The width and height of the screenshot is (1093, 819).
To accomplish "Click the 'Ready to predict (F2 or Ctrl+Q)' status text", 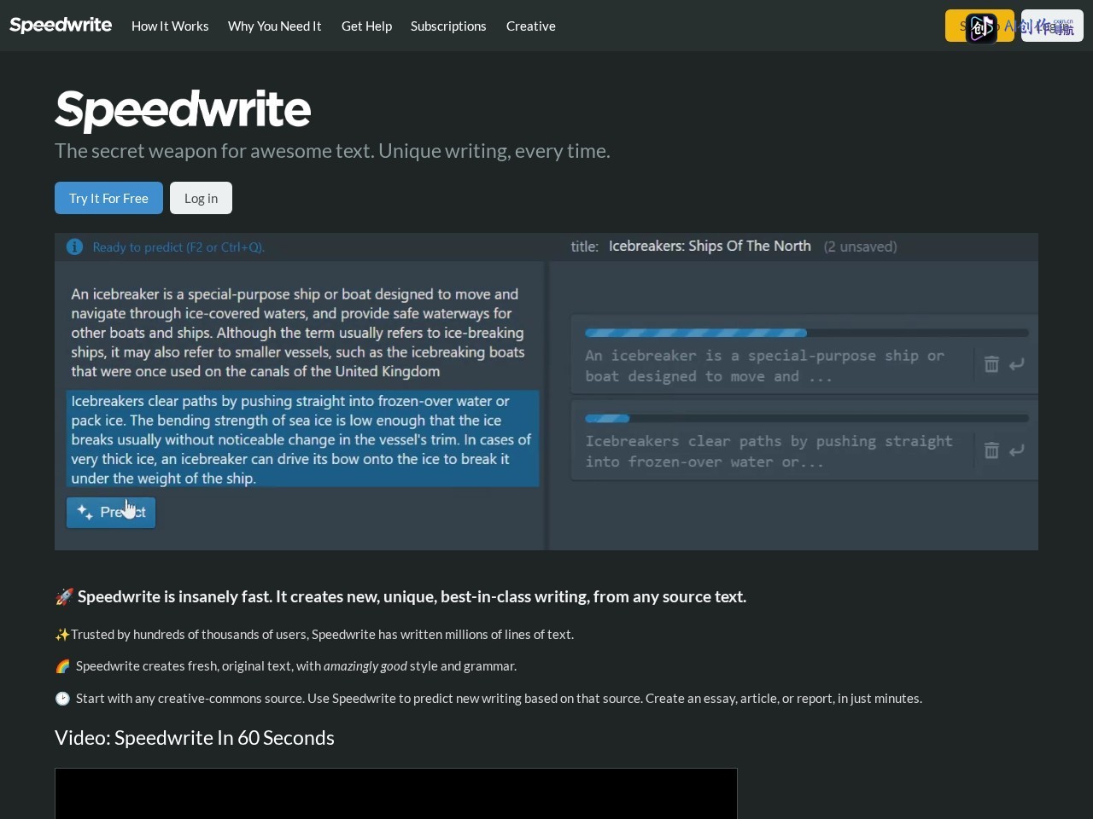I will [178, 247].
